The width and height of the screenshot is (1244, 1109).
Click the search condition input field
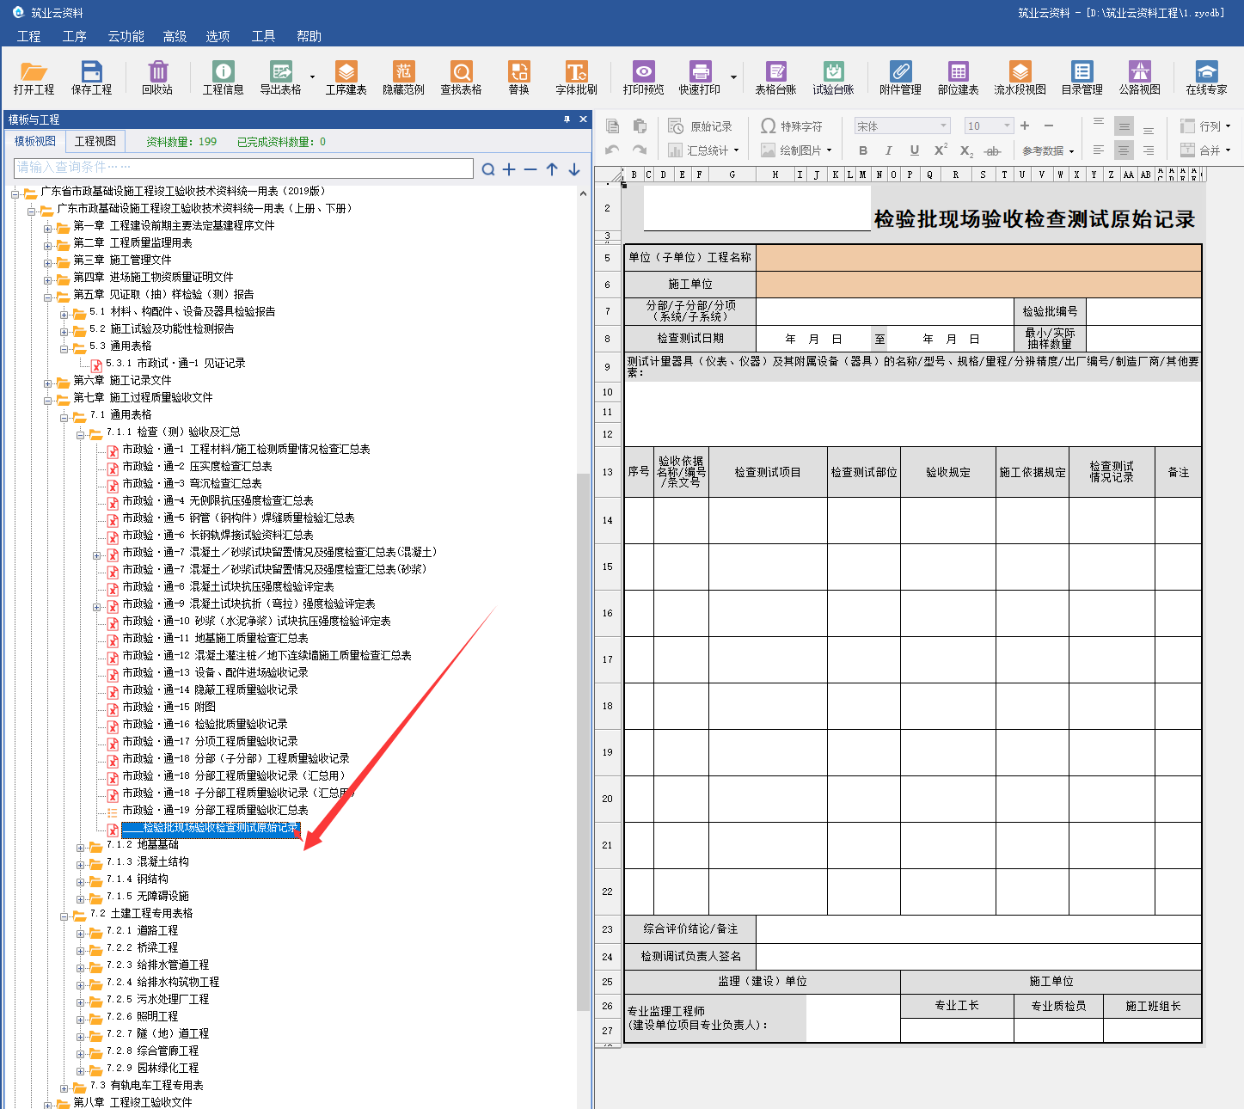243,168
